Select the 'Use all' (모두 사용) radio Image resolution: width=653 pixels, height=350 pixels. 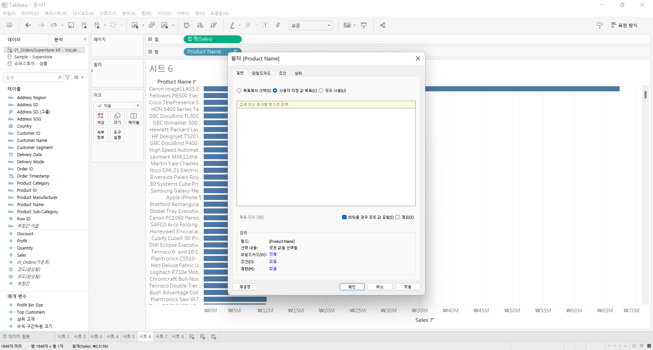tap(321, 91)
